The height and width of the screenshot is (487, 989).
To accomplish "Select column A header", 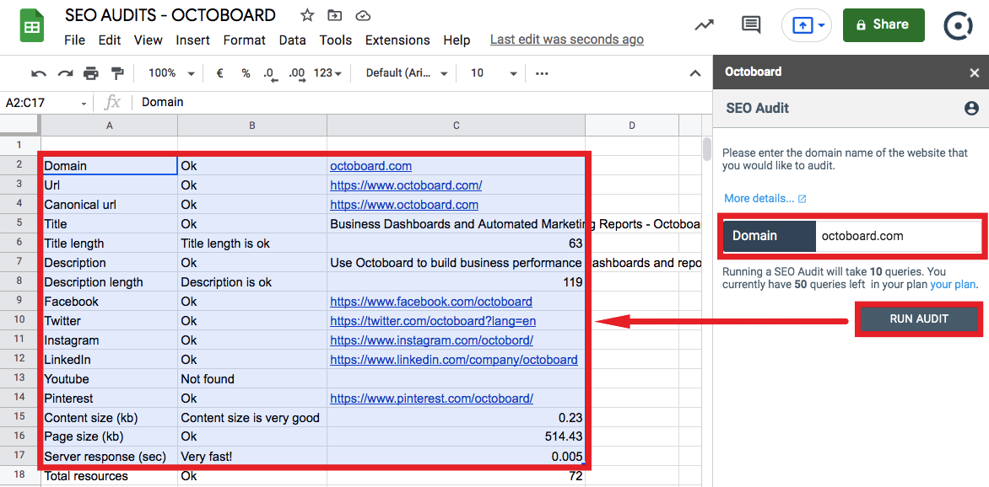I will [109, 126].
